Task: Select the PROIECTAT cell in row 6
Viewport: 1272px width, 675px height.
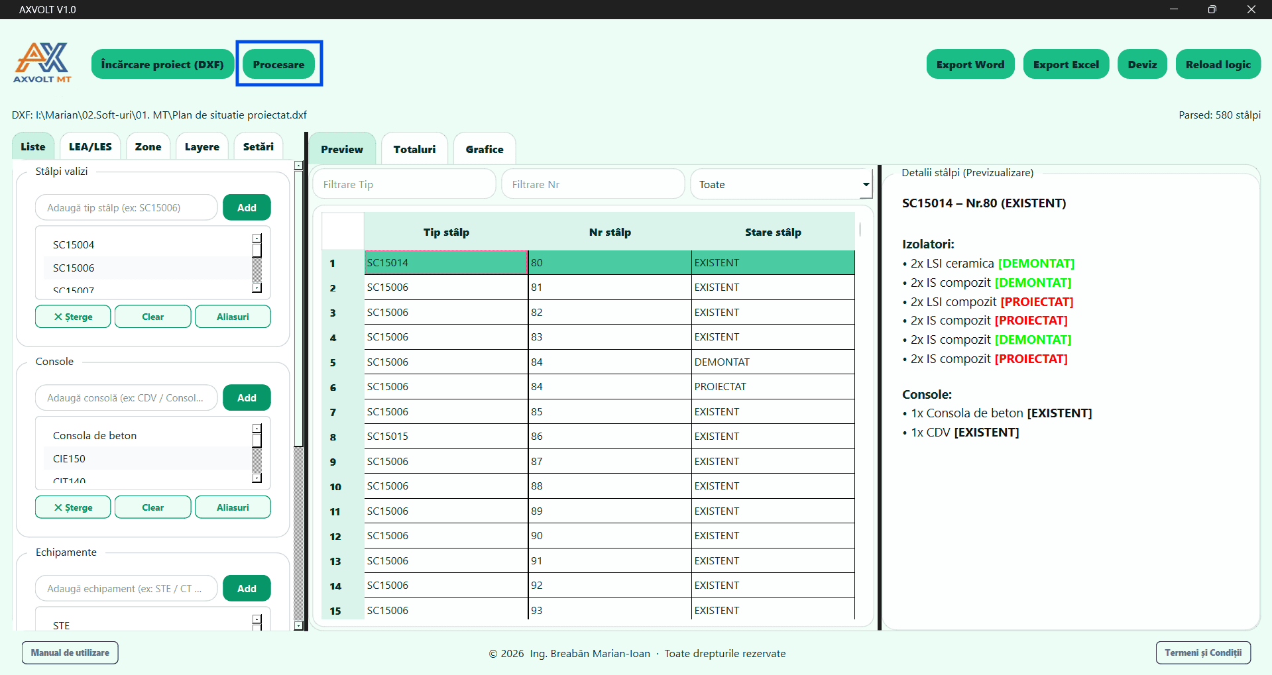Action: pos(773,386)
